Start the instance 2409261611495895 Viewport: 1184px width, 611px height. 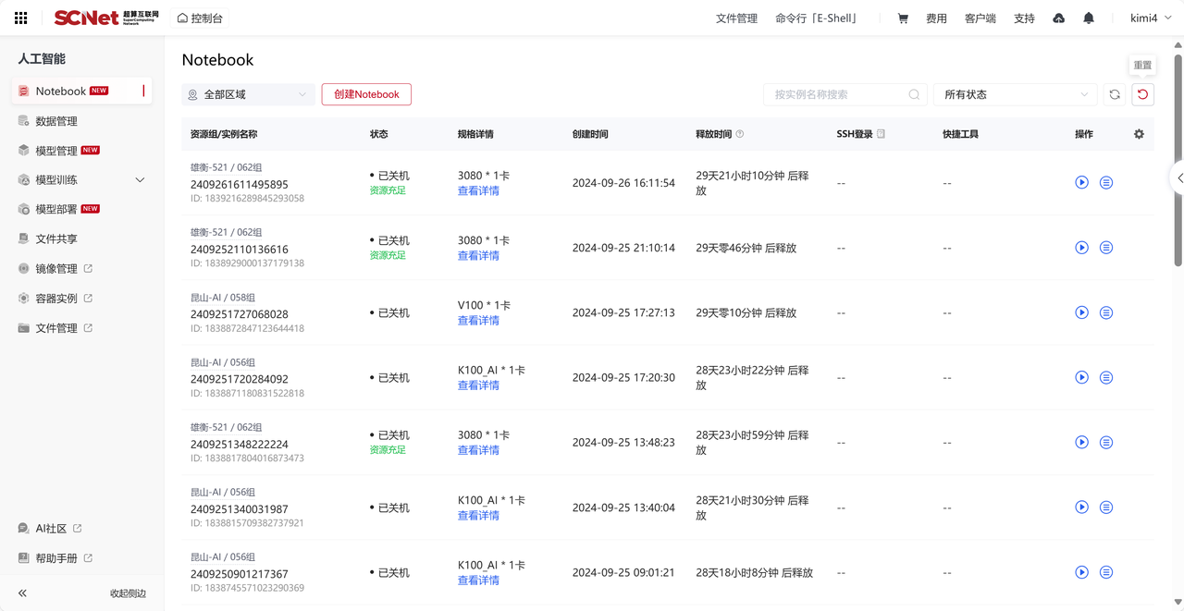pyautogui.click(x=1081, y=183)
